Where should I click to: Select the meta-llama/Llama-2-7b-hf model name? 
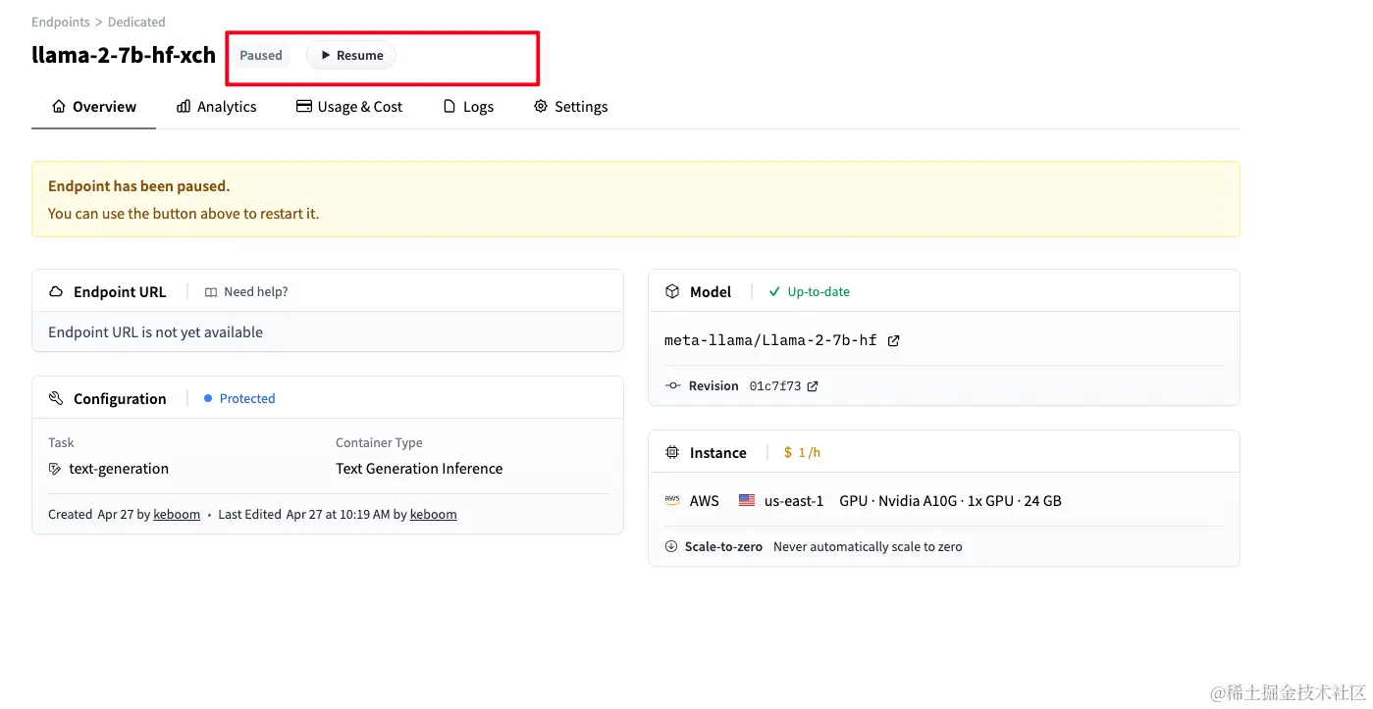770,341
